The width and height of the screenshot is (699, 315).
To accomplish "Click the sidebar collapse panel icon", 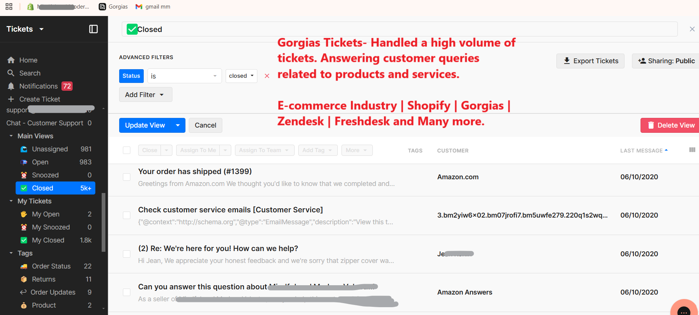I will [93, 29].
